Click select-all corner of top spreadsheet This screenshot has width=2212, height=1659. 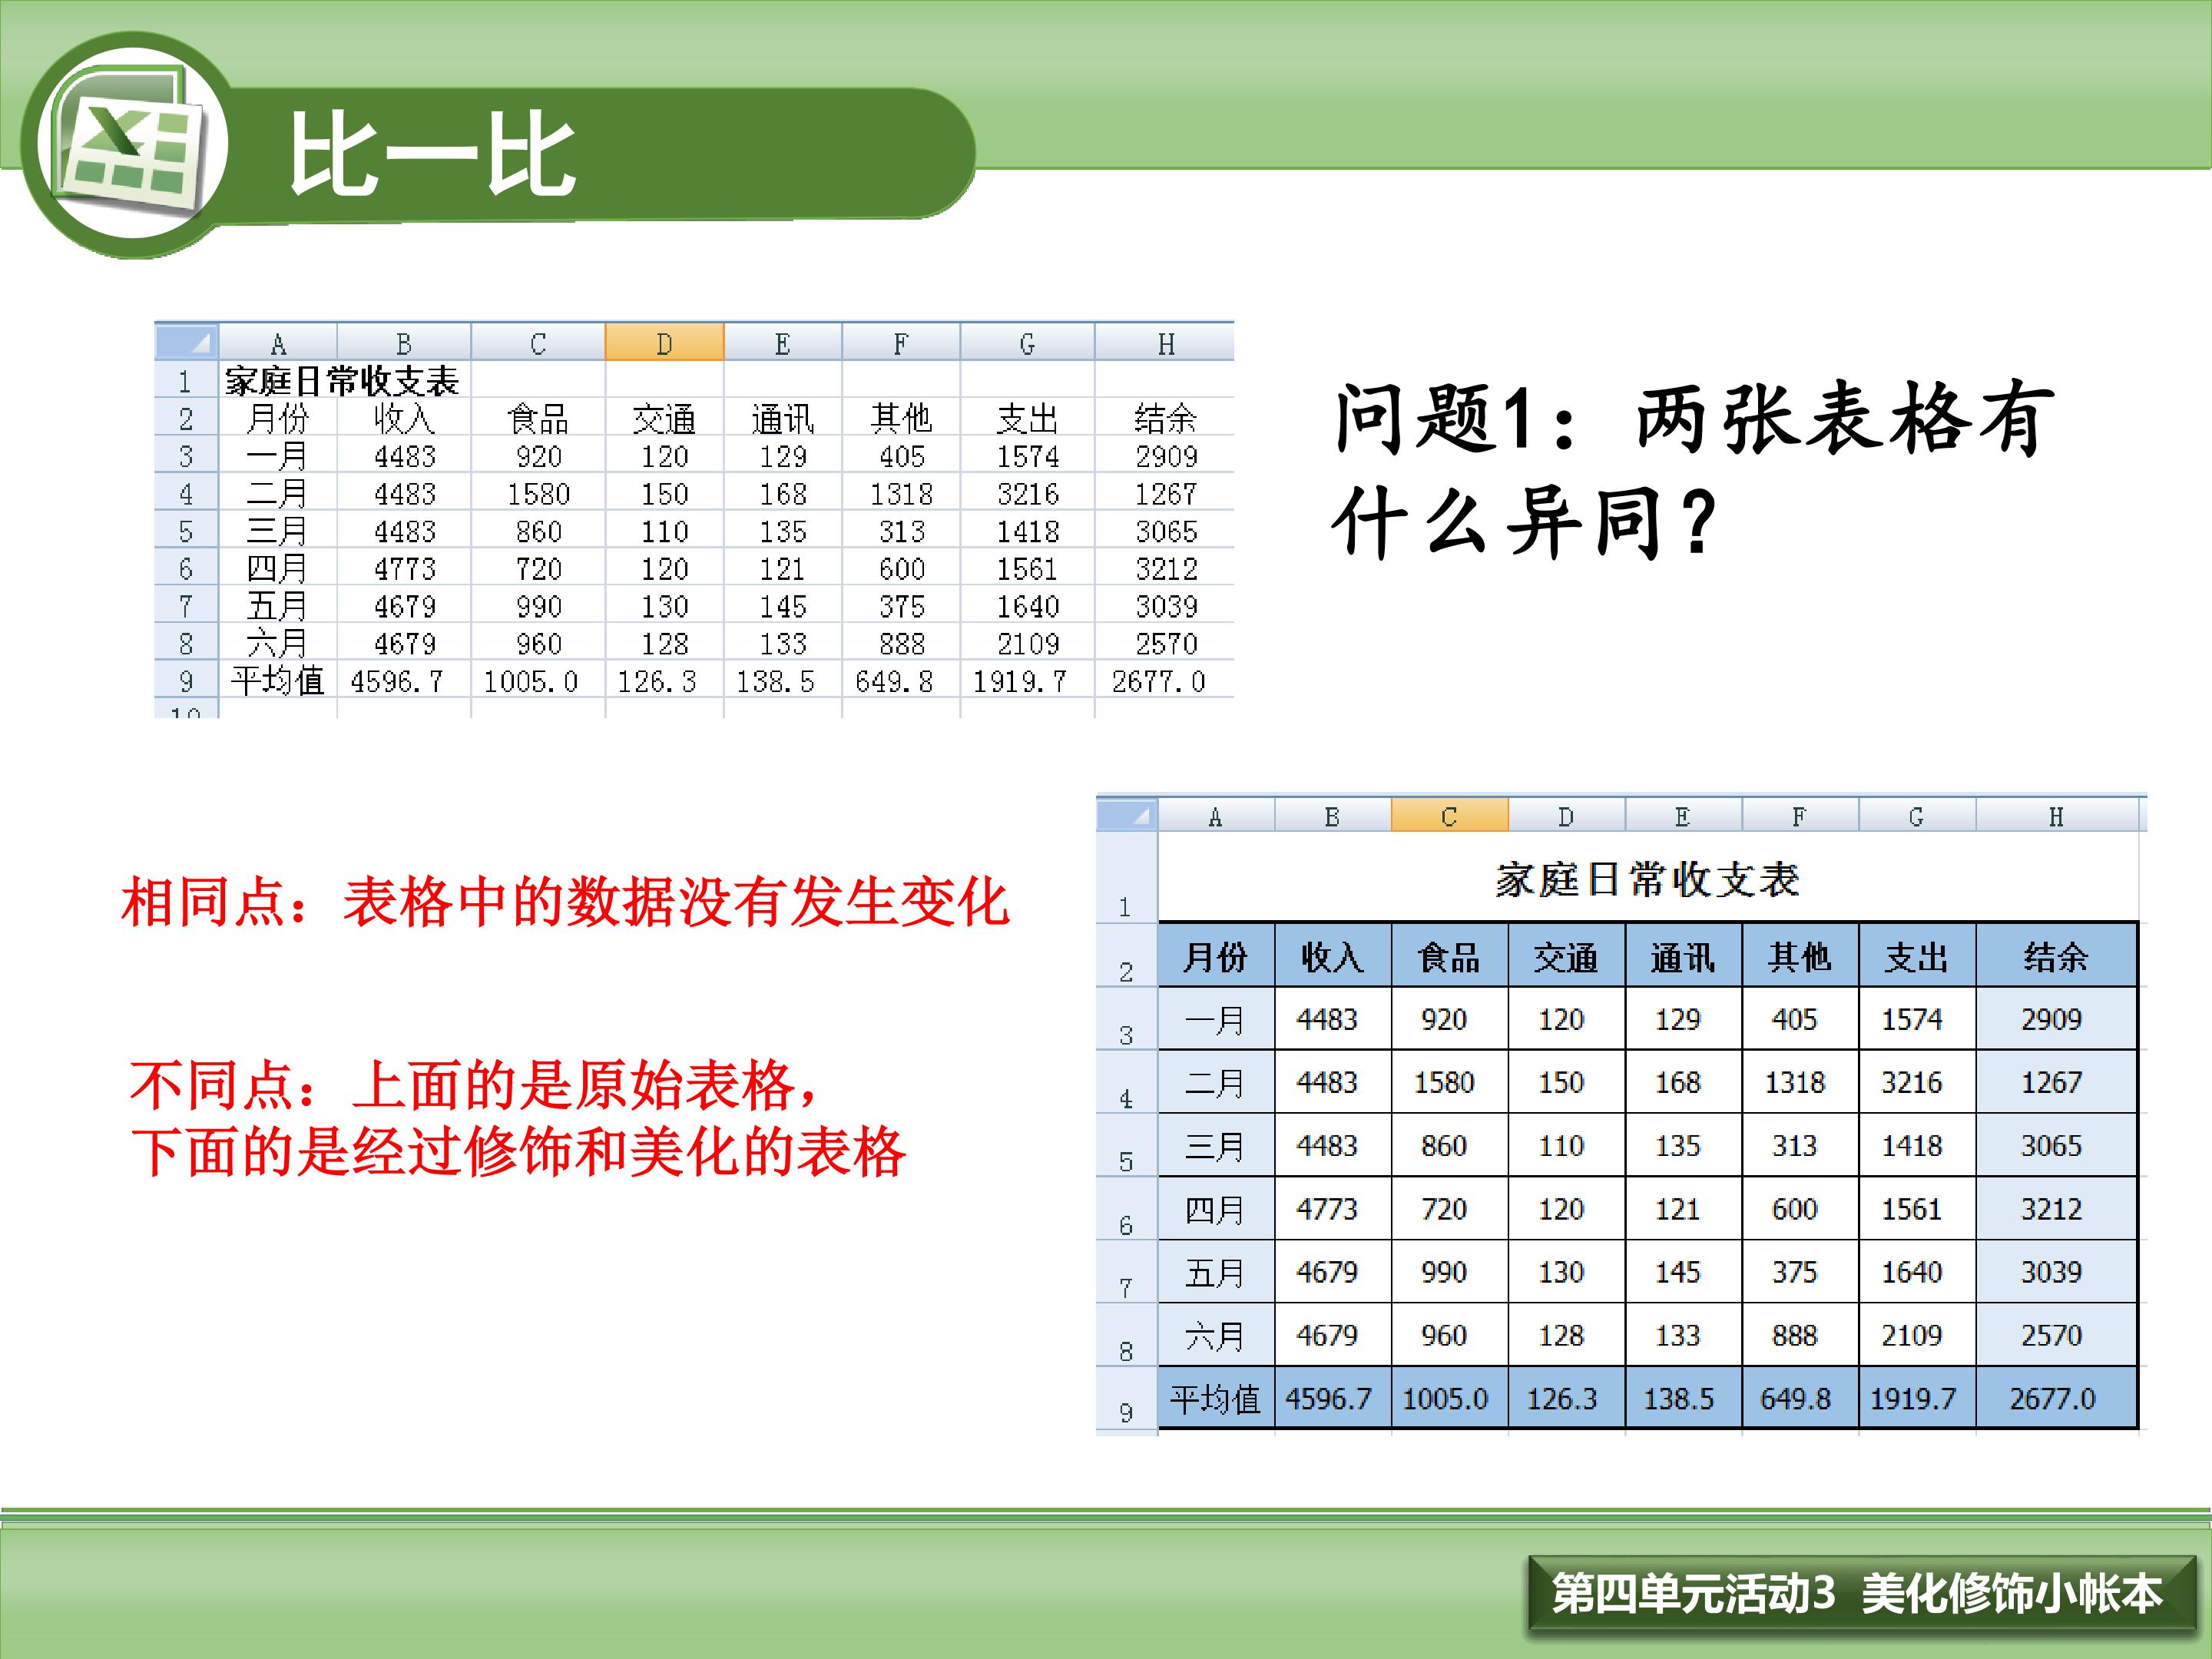(x=187, y=342)
